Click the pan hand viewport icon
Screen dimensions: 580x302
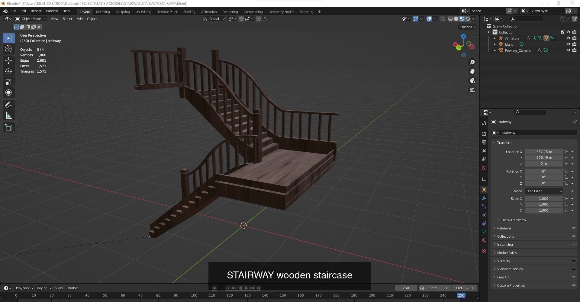tap(472, 71)
